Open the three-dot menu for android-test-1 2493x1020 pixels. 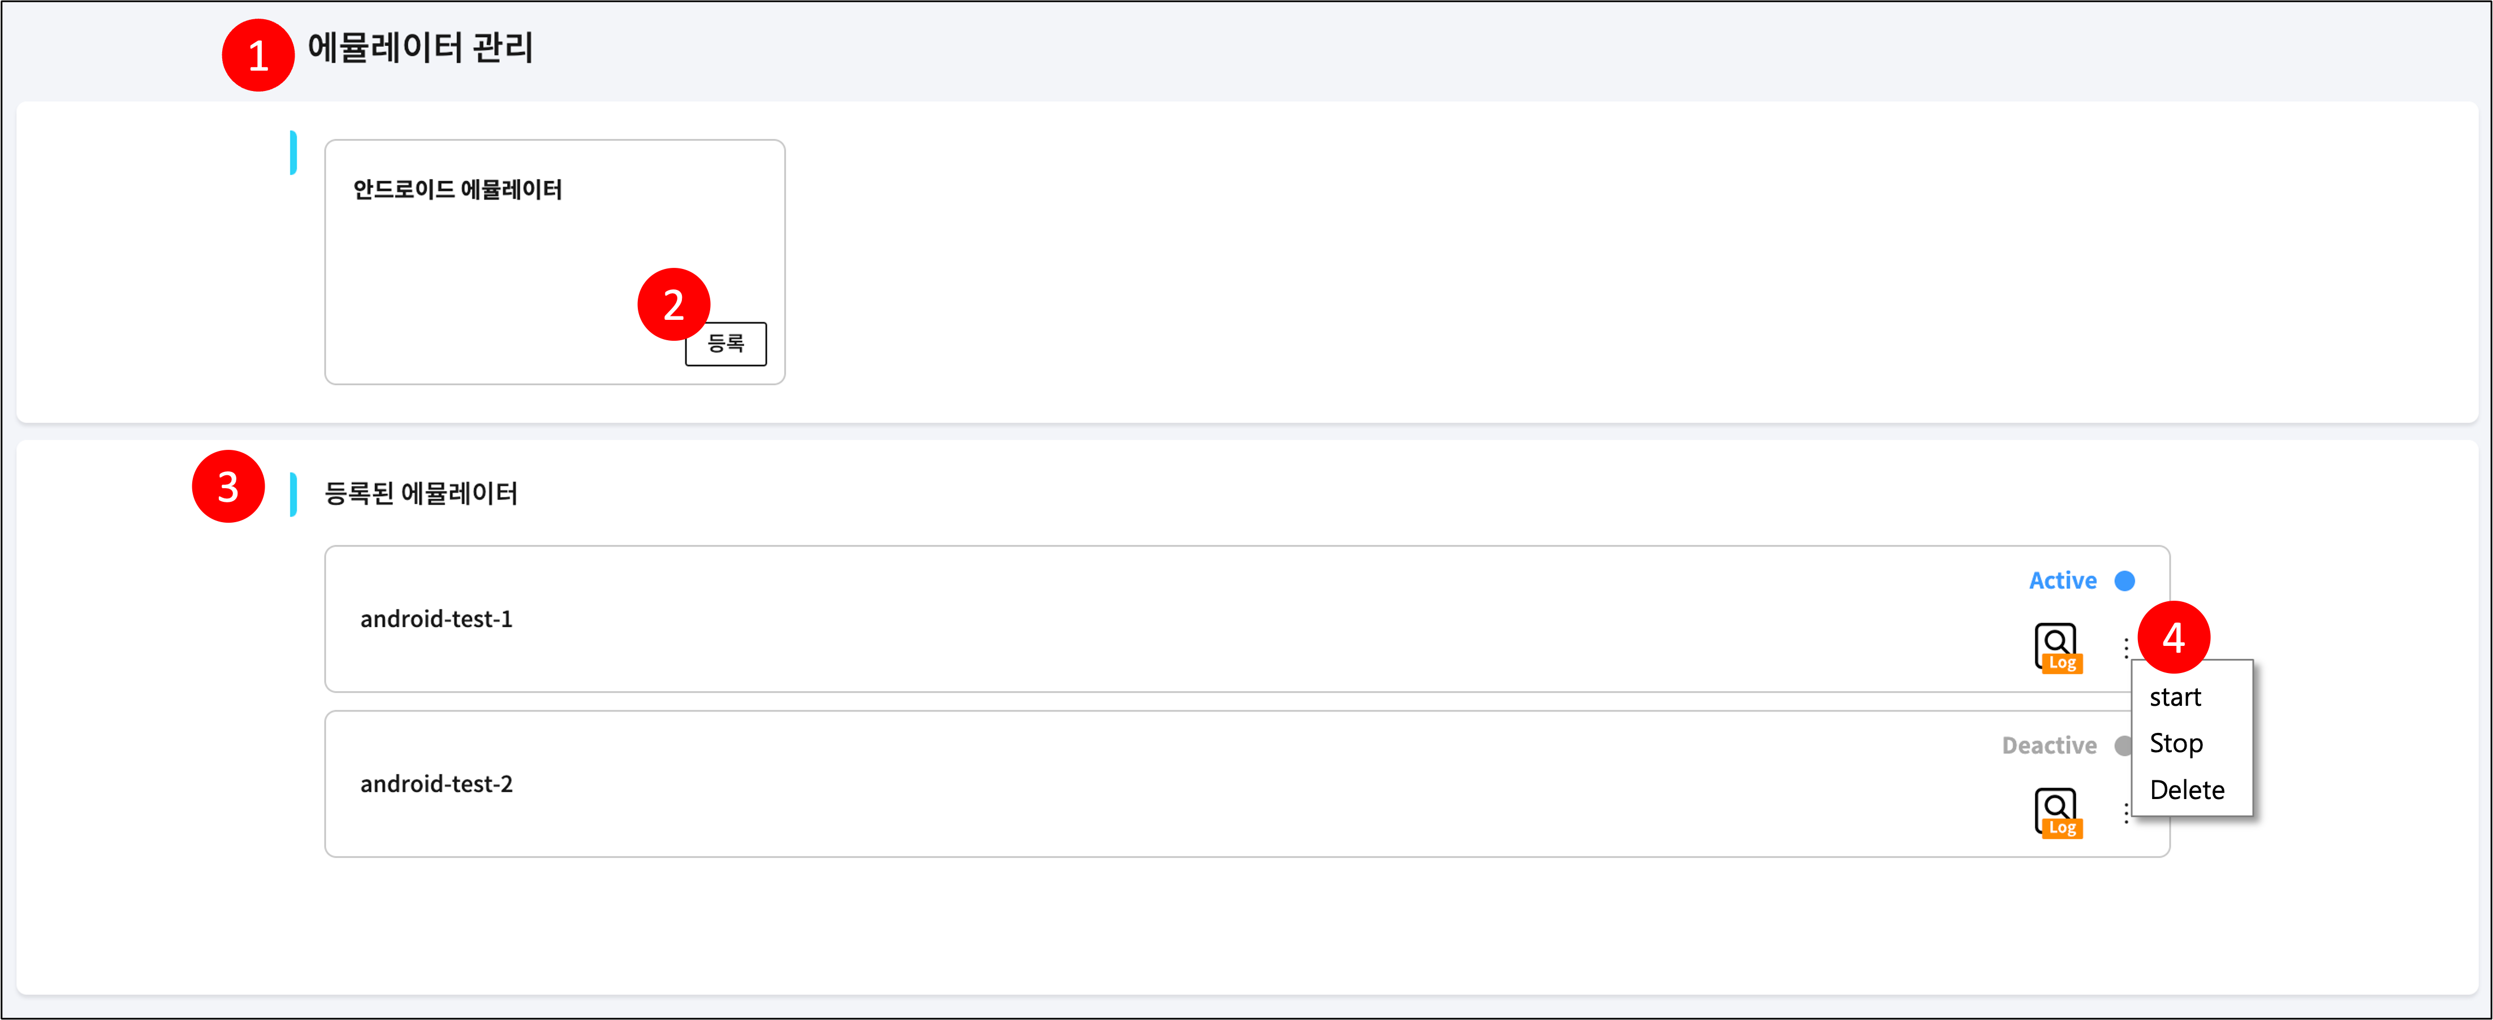click(x=2126, y=648)
